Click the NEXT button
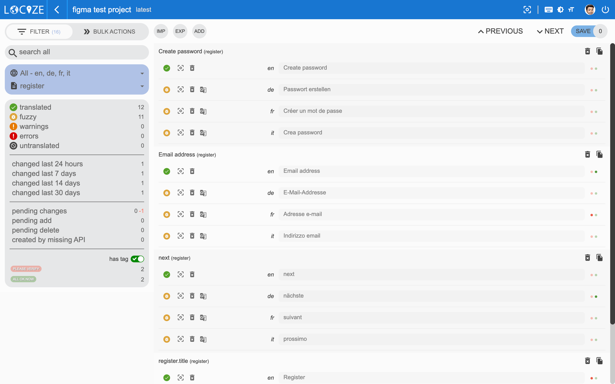 (x=550, y=31)
